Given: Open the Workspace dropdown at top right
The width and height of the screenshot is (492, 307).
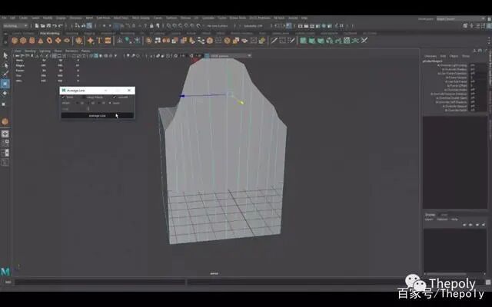Looking at the screenshot, I should (460, 18).
